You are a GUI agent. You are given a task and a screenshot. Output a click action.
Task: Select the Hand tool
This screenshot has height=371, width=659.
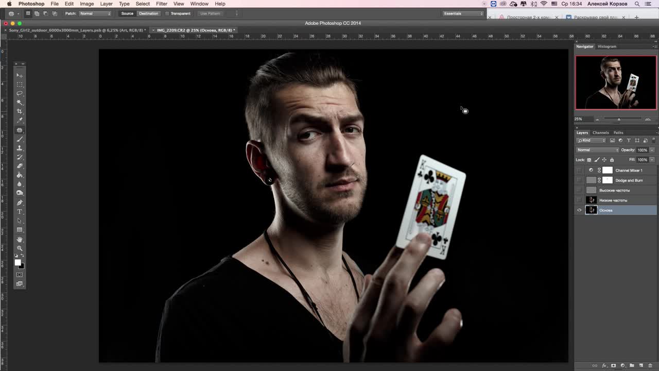click(20, 239)
